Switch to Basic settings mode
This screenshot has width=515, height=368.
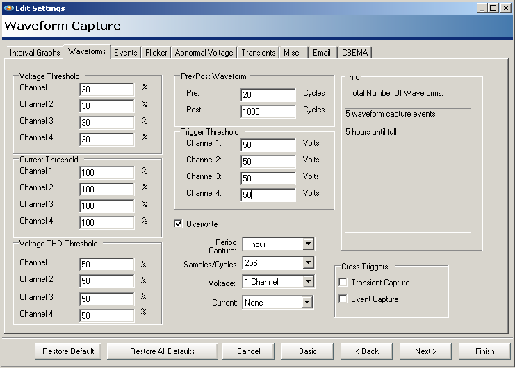pyautogui.click(x=307, y=351)
